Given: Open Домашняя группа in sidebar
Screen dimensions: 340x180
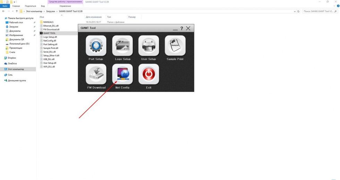Looking at the screenshot, I should (15, 80).
